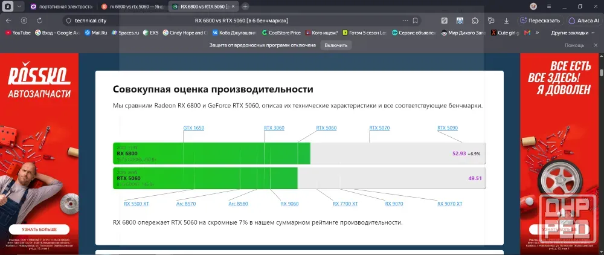Click the Пересказать button

(x=540, y=21)
